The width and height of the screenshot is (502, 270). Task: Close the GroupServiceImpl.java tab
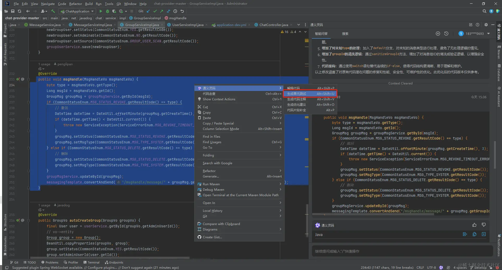click(x=162, y=25)
